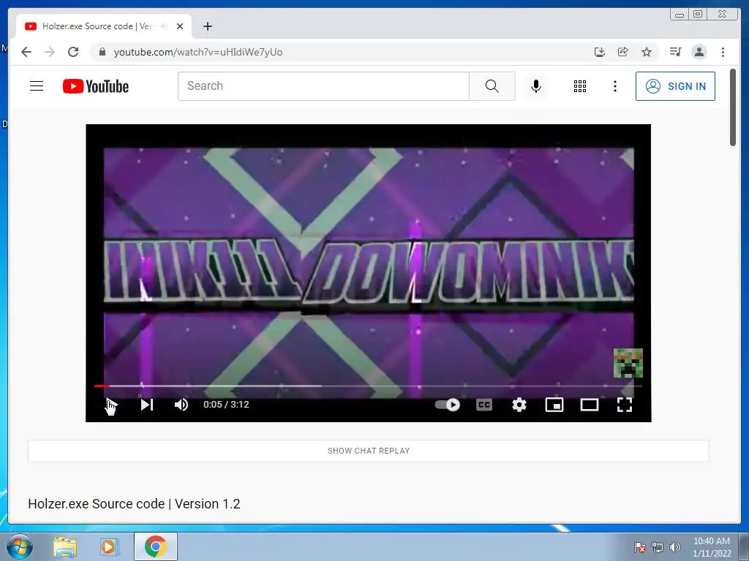Click the Show desktop strip after the taskbar clock

[x=744, y=546]
